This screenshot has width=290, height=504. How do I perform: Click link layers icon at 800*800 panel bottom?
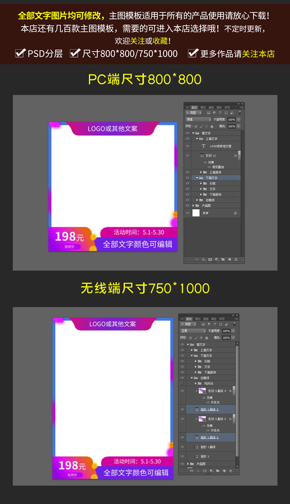click(x=197, y=259)
